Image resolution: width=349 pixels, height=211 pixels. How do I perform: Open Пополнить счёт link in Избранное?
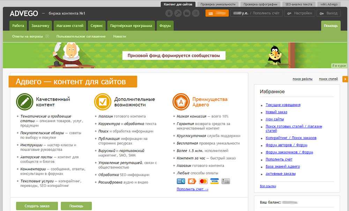point(279,159)
